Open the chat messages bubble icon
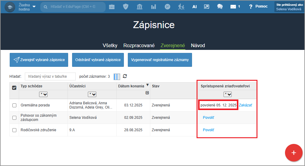Viewport: 305px width, 166px height. (220, 7)
